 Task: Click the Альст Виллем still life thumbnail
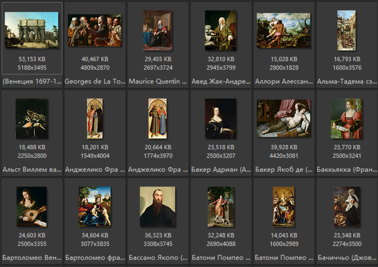(31, 119)
